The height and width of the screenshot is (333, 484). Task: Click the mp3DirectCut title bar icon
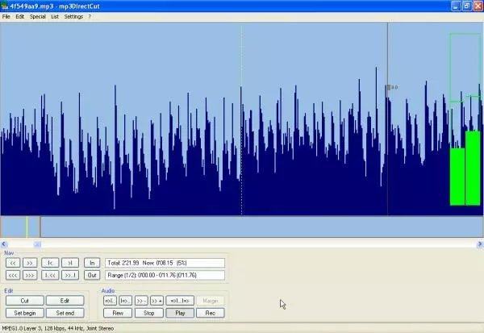point(4,6)
